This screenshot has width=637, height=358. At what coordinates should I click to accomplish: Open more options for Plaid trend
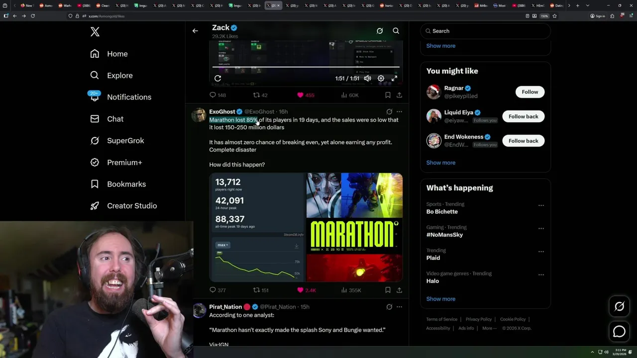tap(541, 252)
